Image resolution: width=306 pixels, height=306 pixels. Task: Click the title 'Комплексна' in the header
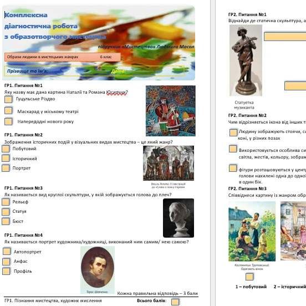click(x=26, y=15)
